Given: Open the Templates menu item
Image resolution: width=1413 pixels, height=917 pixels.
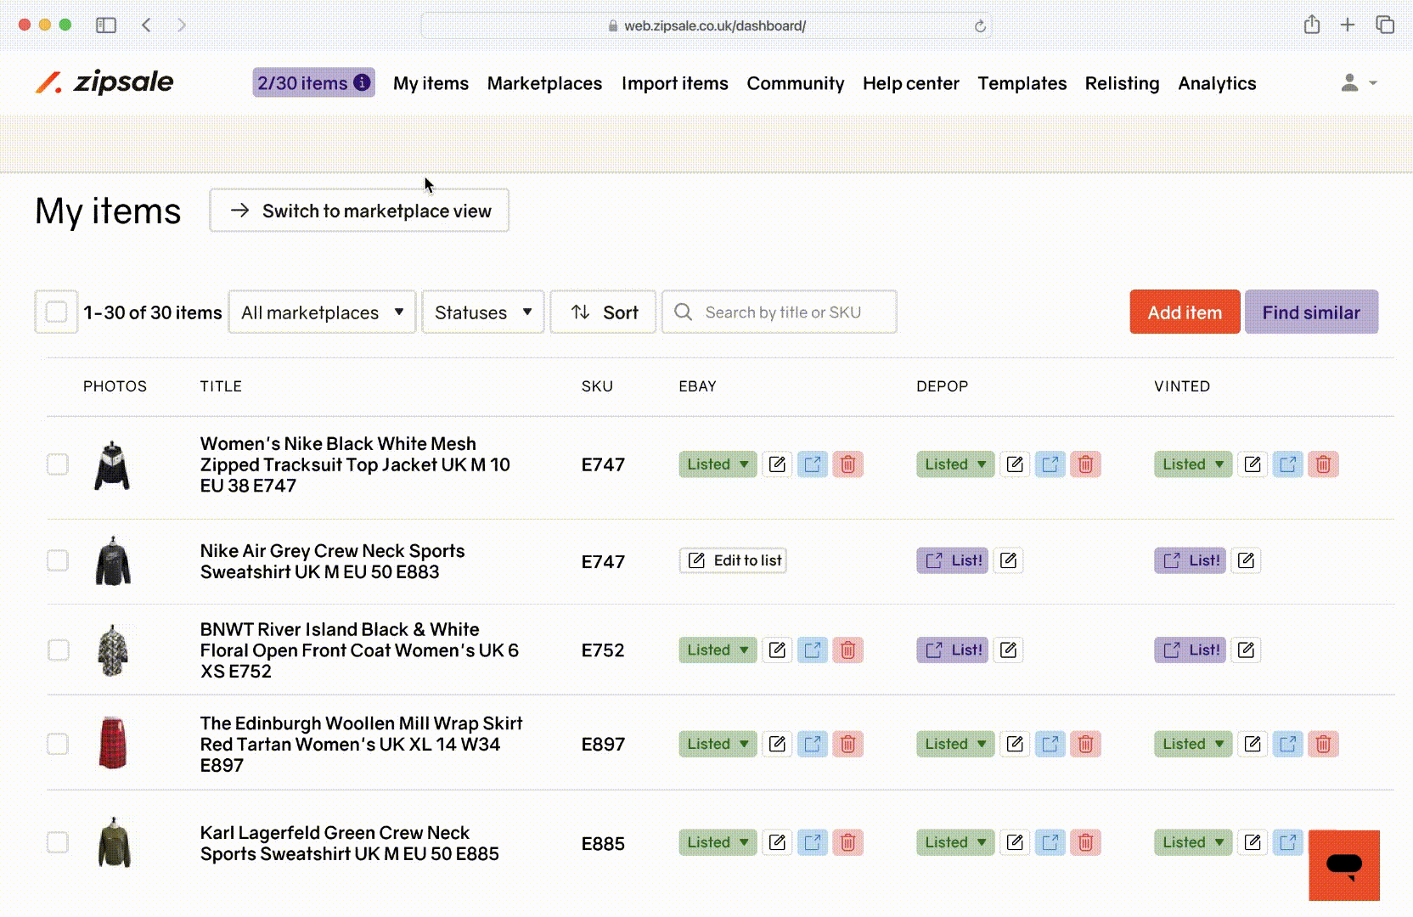Looking at the screenshot, I should pos(1022,83).
